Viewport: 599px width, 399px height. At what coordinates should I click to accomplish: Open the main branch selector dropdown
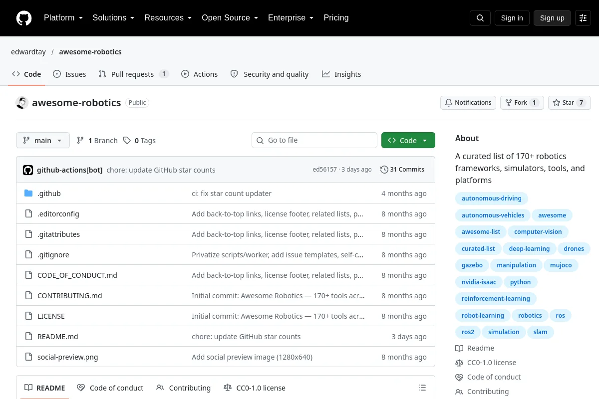(x=43, y=141)
